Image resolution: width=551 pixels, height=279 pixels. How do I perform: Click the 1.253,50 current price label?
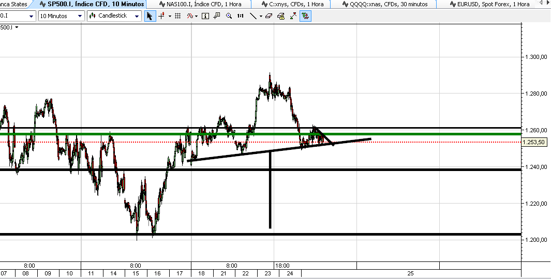coord(533,142)
